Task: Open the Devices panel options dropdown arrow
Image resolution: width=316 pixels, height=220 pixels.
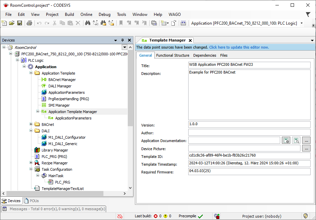Action: point(116,40)
